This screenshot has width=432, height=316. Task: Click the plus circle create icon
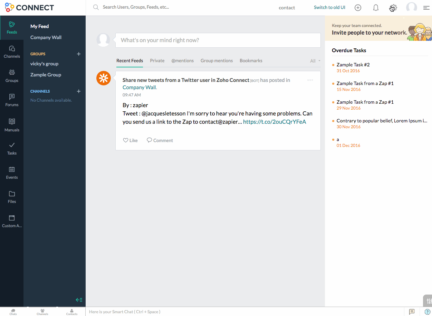pyautogui.click(x=358, y=8)
